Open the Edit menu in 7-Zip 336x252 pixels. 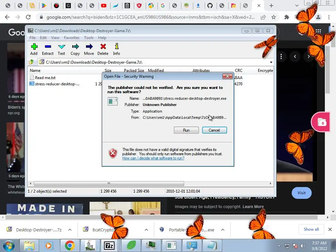[43, 38]
